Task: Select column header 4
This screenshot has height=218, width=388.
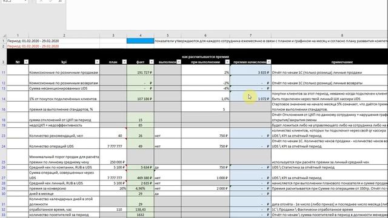Action: point(140,36)
